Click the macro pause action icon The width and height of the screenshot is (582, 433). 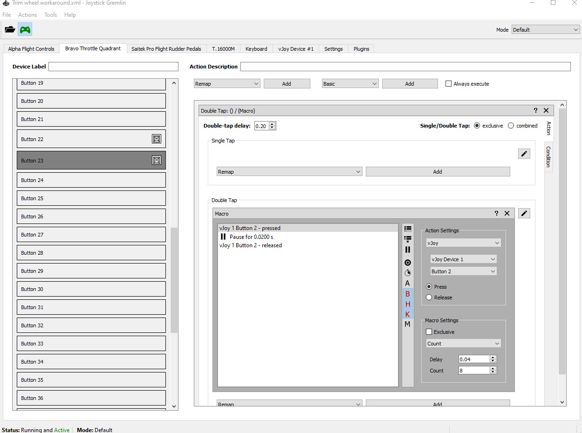(x=408, y=250)
